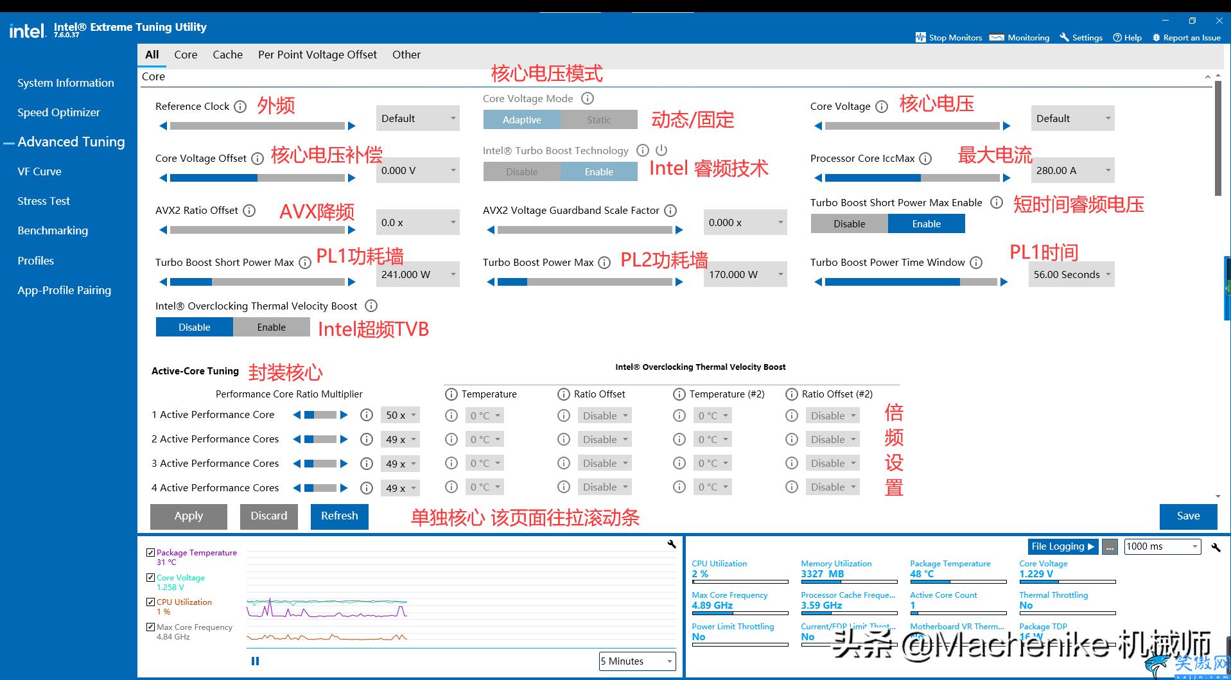Disable Intel Turbo Boost Technology
Screen dimensions: 1231x680
522,171
